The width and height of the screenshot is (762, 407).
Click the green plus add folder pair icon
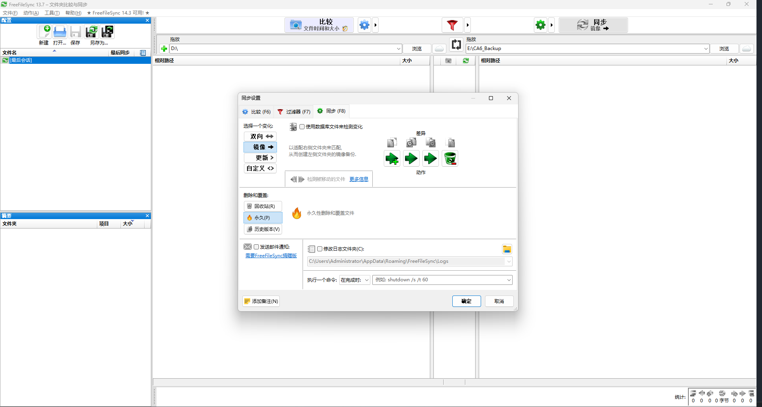(x=164, y=49)
